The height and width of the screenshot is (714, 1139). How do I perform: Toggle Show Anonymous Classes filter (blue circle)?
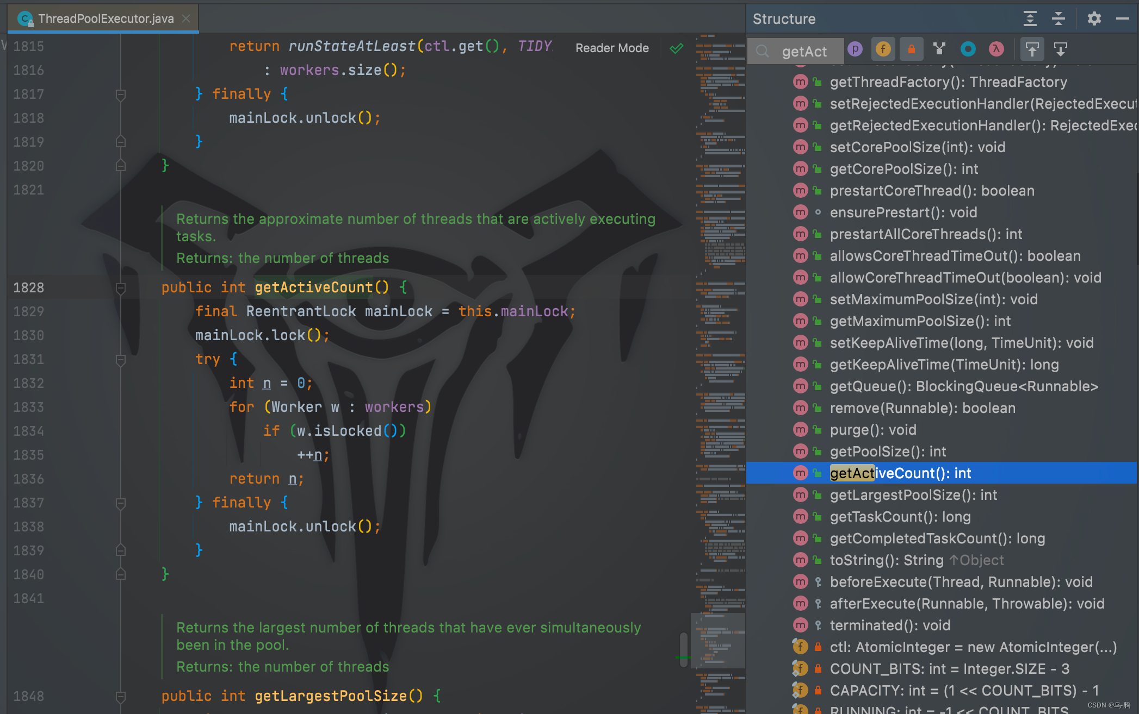[x=968, y=49]
